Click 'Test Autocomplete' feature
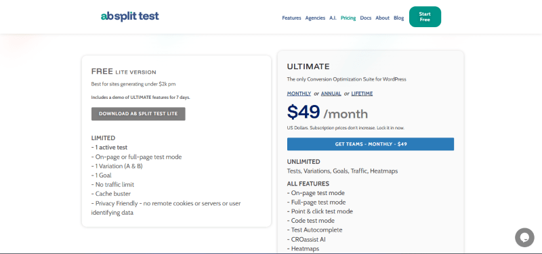 coord(314,230)
